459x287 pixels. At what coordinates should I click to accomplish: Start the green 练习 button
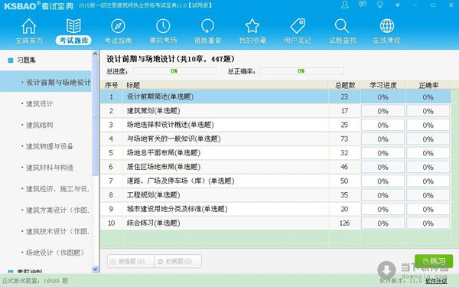434,261
